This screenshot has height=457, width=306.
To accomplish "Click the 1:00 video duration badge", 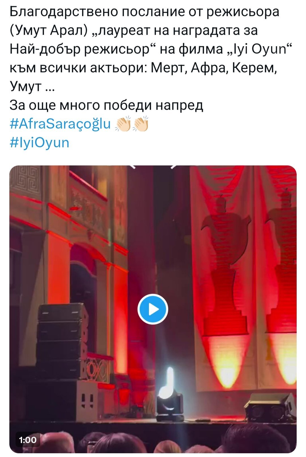I will [28, 440].
